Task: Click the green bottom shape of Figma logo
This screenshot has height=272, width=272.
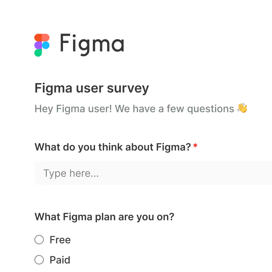Action: click(x=38, y=53)
